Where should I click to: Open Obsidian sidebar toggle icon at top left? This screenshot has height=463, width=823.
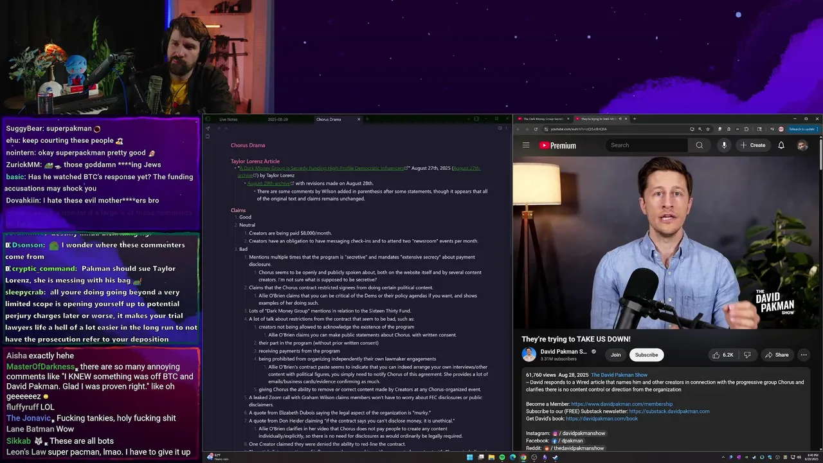point(208,119)
